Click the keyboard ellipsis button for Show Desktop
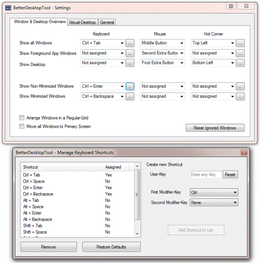Viewport: 260px width, 263px height. pos(130,63)
